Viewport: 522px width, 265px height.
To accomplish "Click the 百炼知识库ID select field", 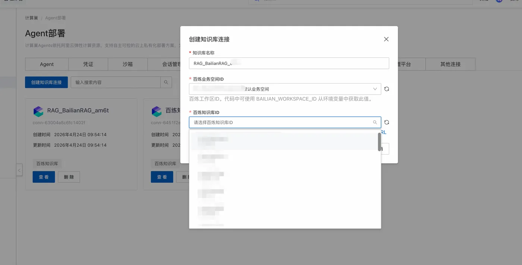I will coord(285,122).
